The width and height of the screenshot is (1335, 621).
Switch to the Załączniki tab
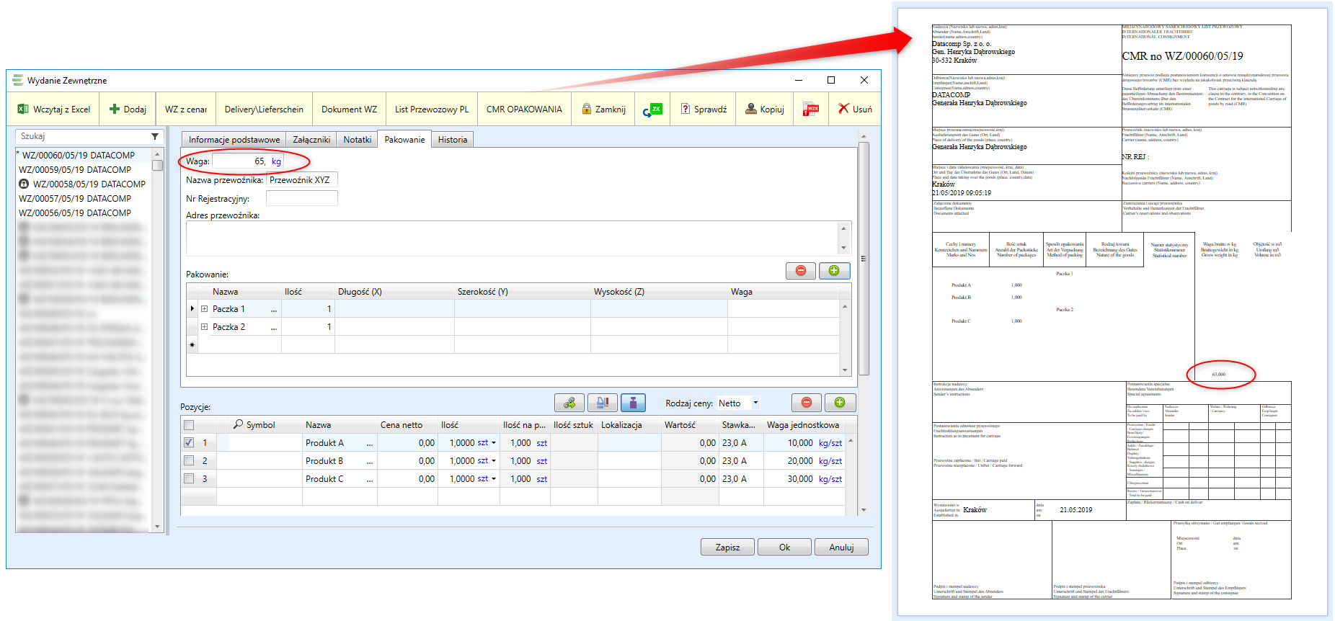[311, 140]
